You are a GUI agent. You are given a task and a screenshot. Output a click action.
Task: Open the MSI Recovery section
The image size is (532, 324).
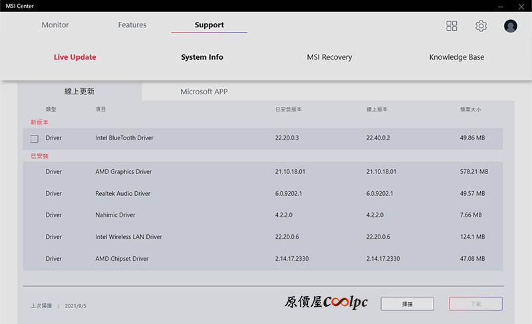tap(329, 57)
